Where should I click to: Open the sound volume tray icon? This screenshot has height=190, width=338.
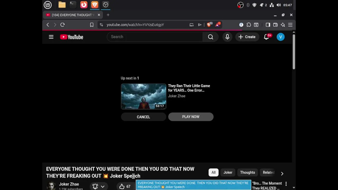(279, 5)
